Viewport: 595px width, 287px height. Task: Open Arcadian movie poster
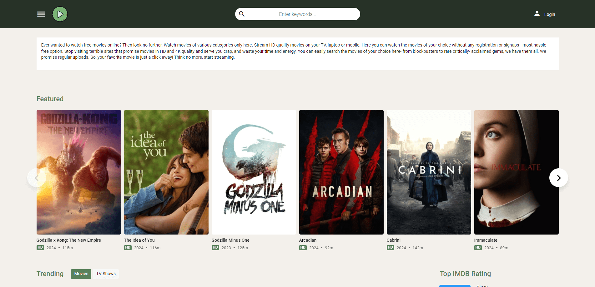[341, 172]
